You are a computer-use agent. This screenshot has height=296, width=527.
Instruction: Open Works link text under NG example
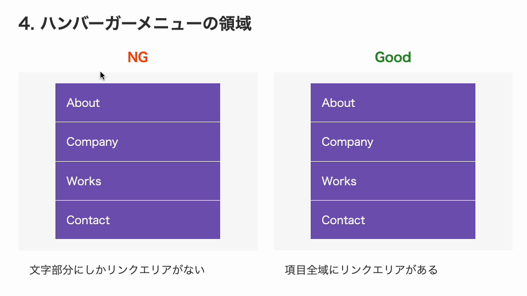(x=83, y=181)
